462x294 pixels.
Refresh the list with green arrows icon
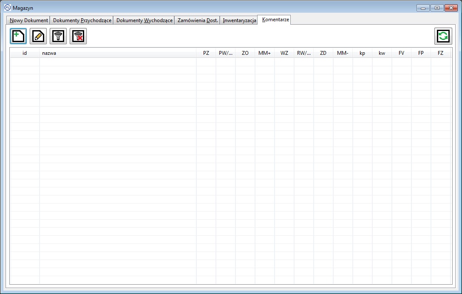[x=443, y=36]
